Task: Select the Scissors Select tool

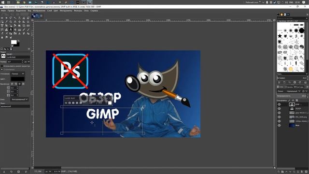Action: [x=24, y=18]
